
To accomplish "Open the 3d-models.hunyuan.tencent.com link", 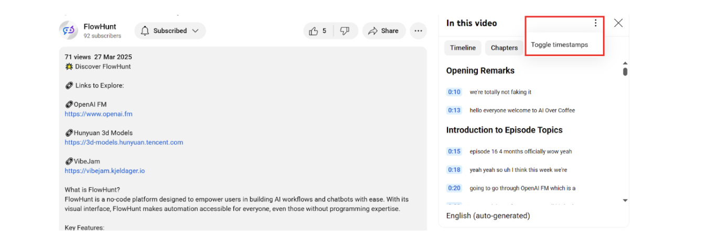I will click(124, 142).
